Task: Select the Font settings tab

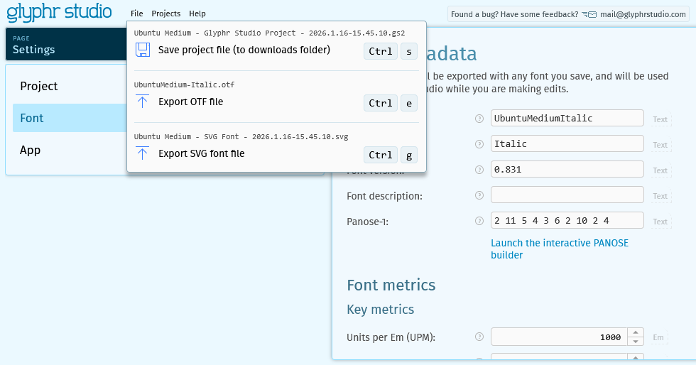Action: point(70,118)
